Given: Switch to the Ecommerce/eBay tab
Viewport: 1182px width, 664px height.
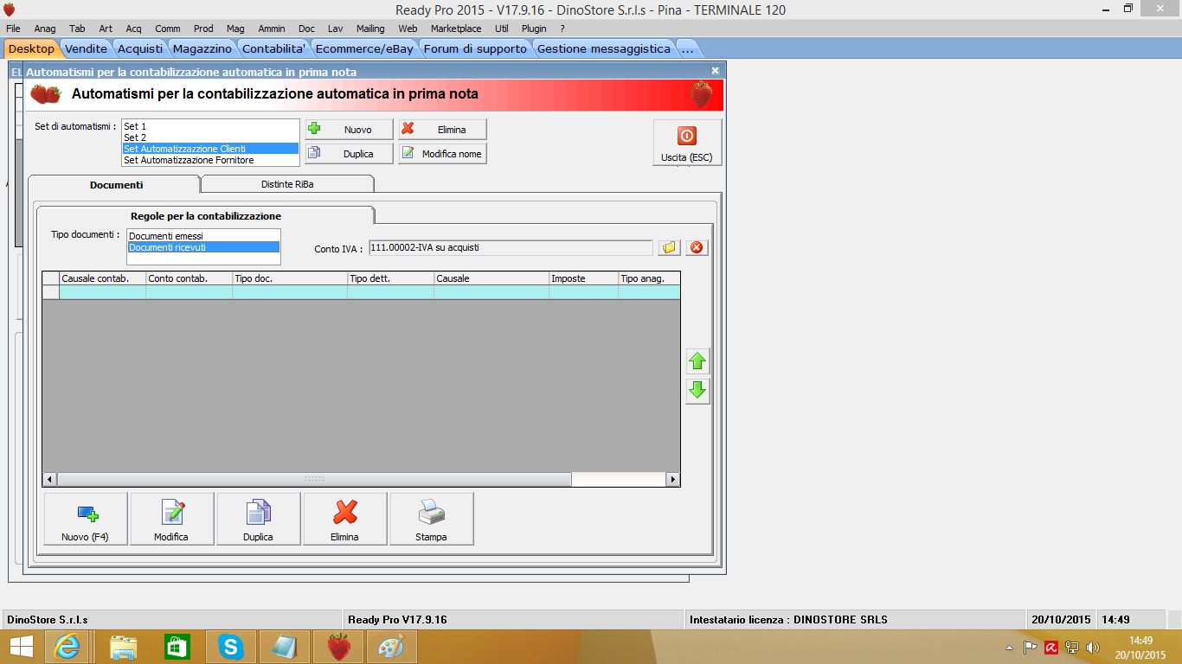Looking at the screenshot, I should [364, 48].
